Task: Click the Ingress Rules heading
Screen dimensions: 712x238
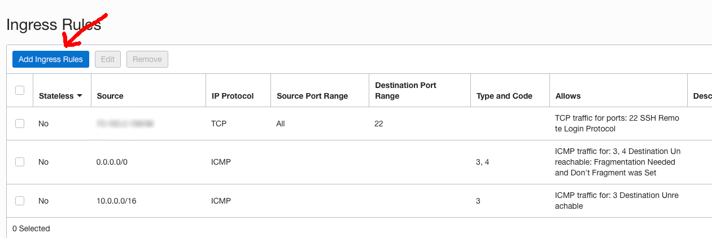Action: (x=54, y=24)
